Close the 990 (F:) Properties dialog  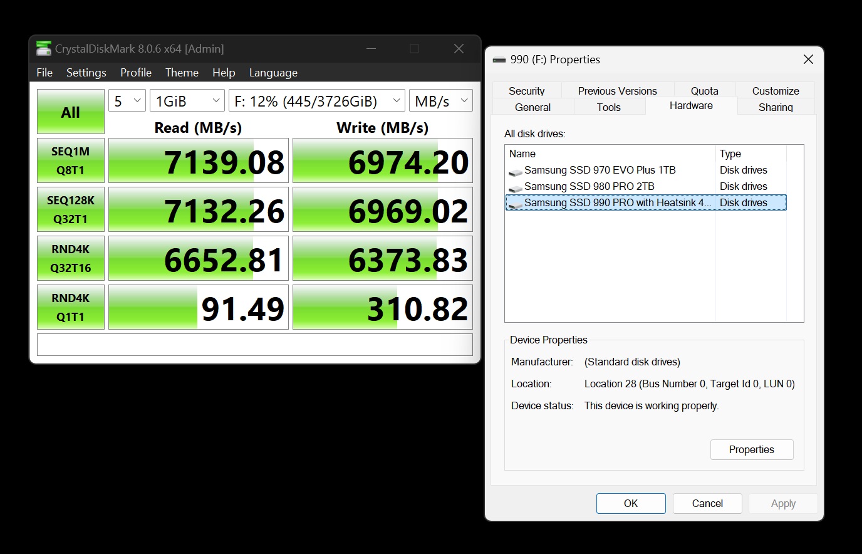[808, 60]
